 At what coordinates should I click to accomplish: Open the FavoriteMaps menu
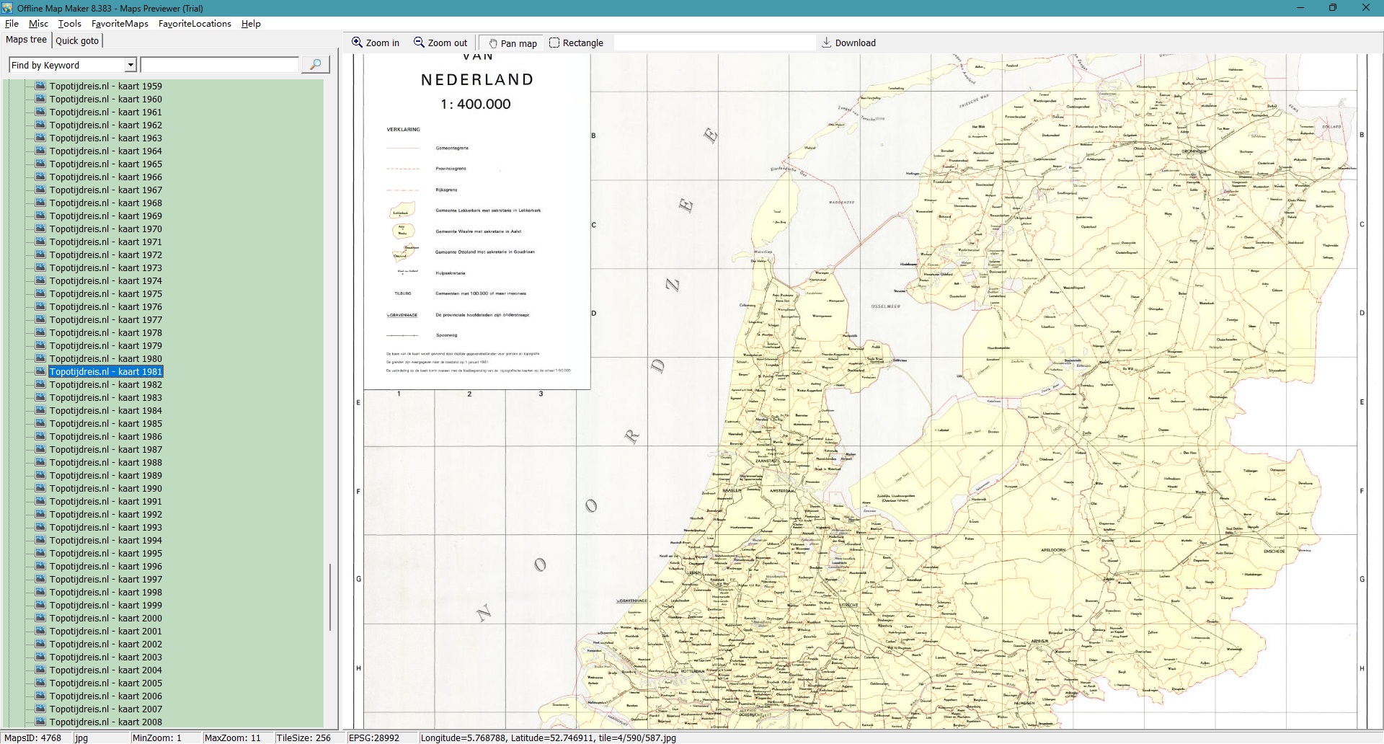pos(120,24)
